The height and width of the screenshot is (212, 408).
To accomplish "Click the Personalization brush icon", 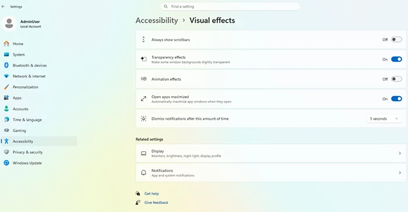I will [6, 87].
